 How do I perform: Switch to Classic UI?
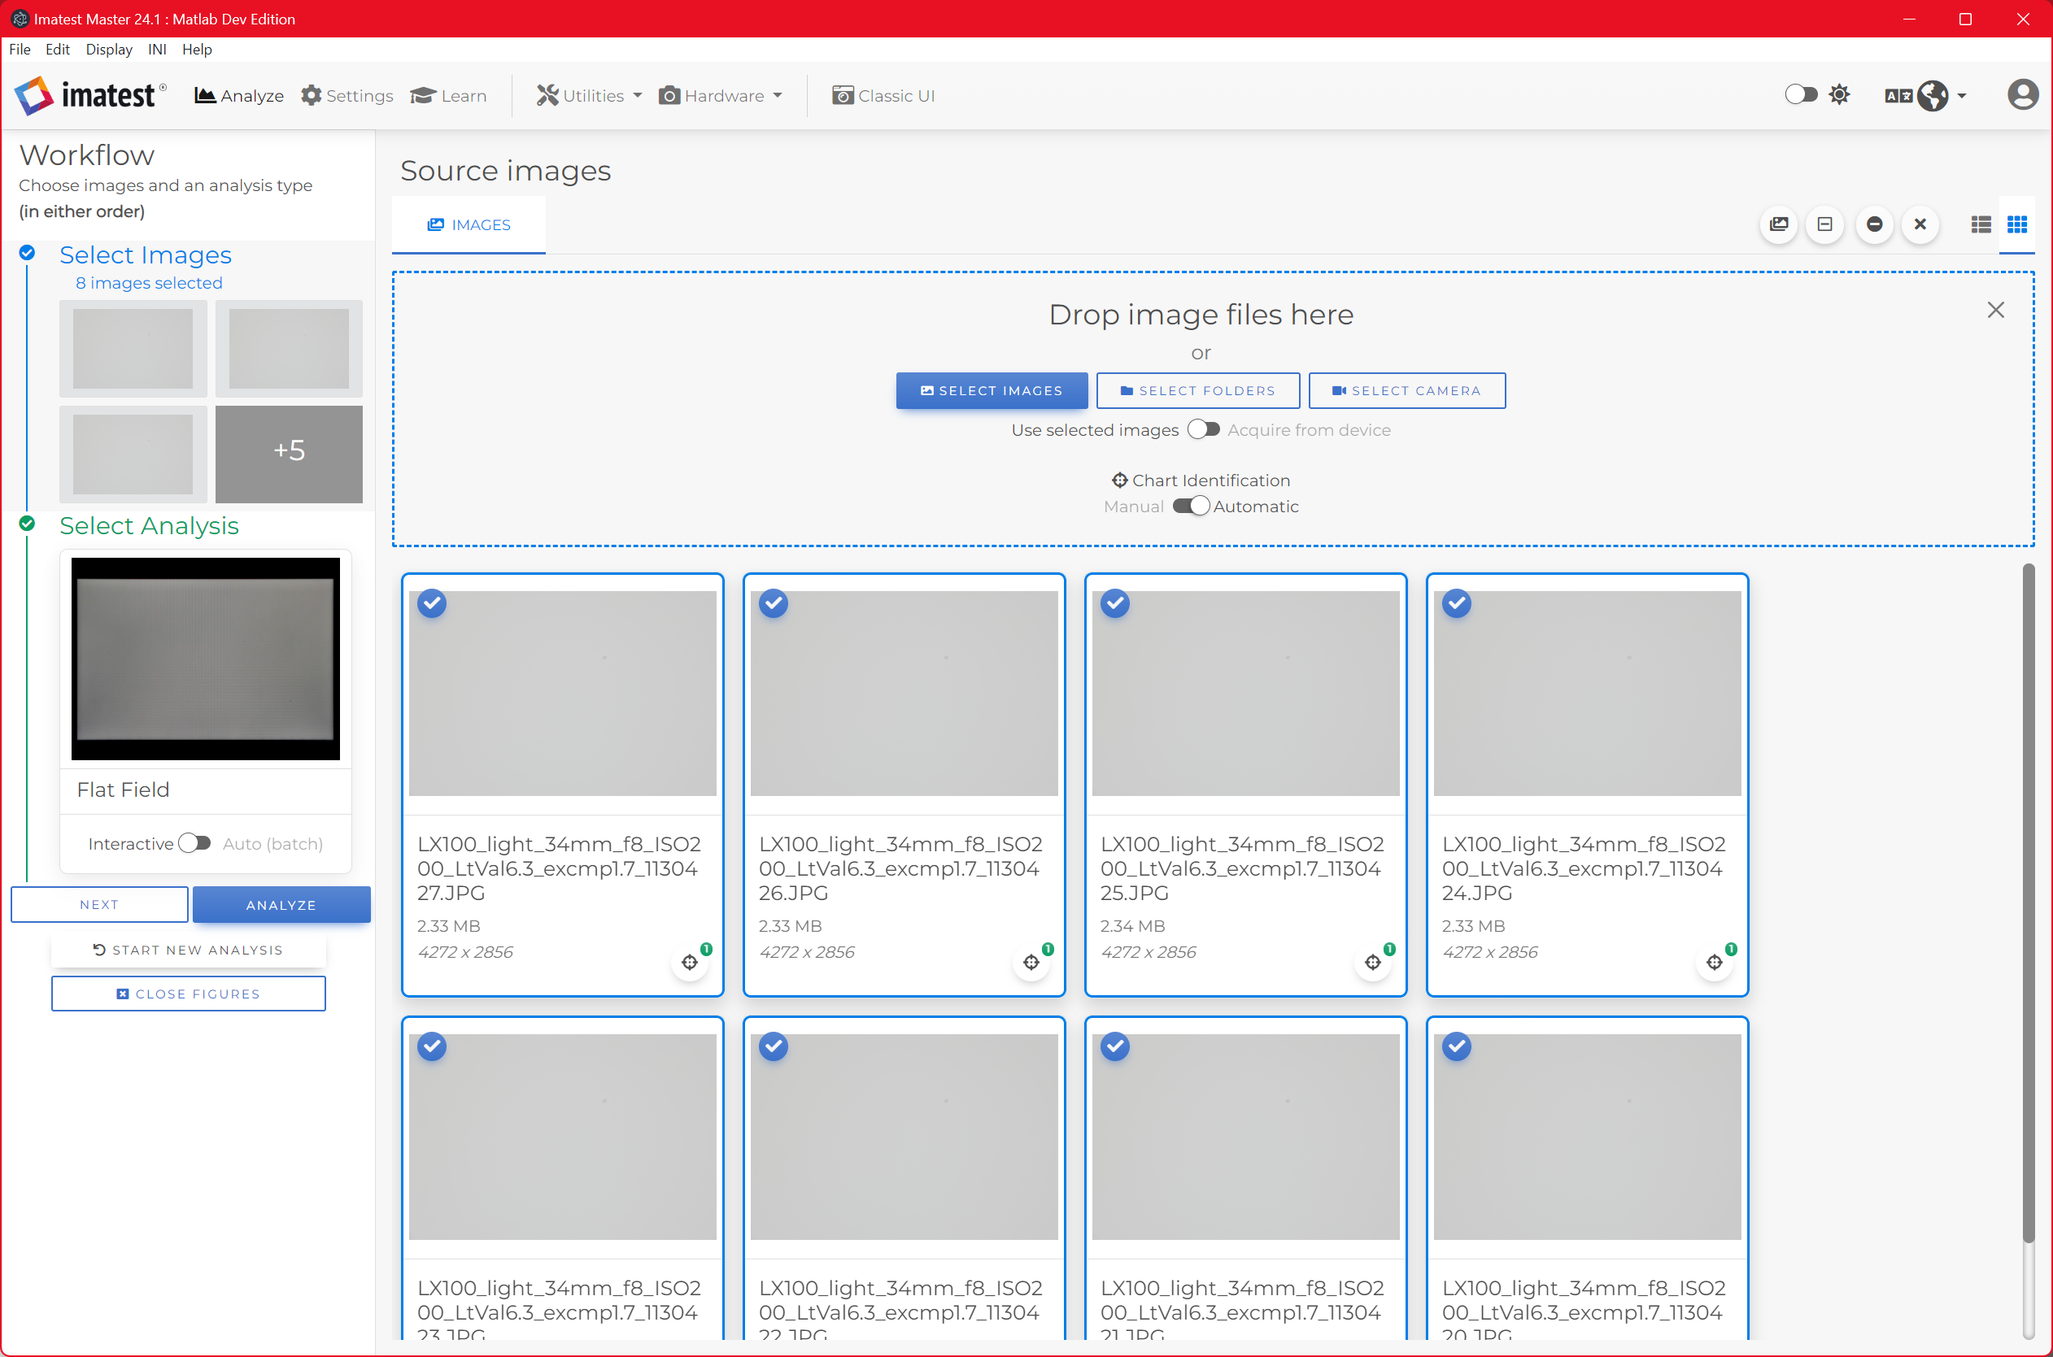(x=883, y=95)
